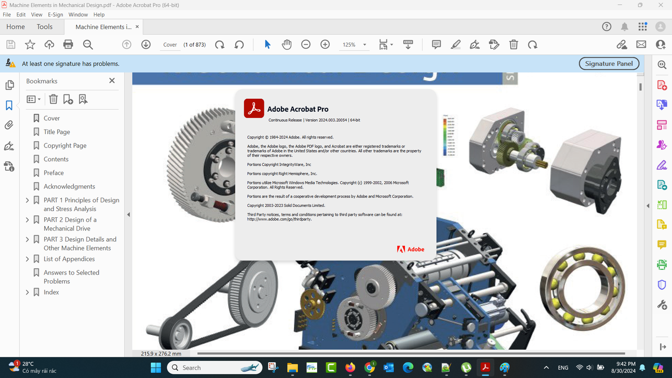Open the Windows Start menu
Image resolution: width=672 pixels, height=378 pixels.
click(x=156, y=367)
